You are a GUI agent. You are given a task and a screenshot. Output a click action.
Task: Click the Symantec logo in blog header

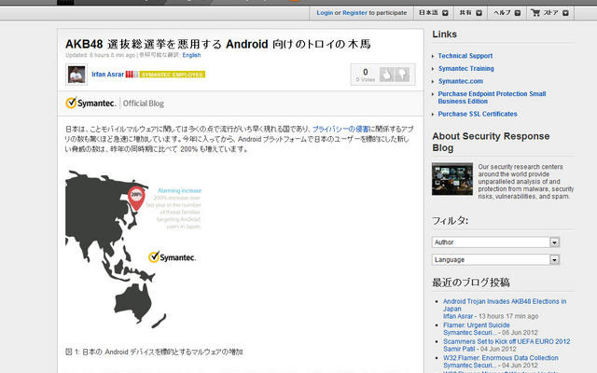click(90, 104)
